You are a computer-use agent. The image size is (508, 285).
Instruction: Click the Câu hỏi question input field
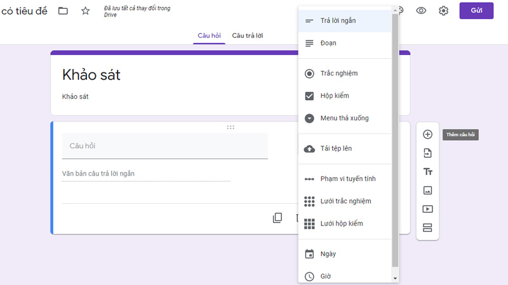[165, 146]
